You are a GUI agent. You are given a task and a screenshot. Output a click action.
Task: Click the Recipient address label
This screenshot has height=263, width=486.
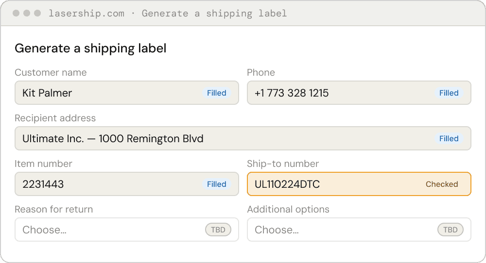point(55,118)
